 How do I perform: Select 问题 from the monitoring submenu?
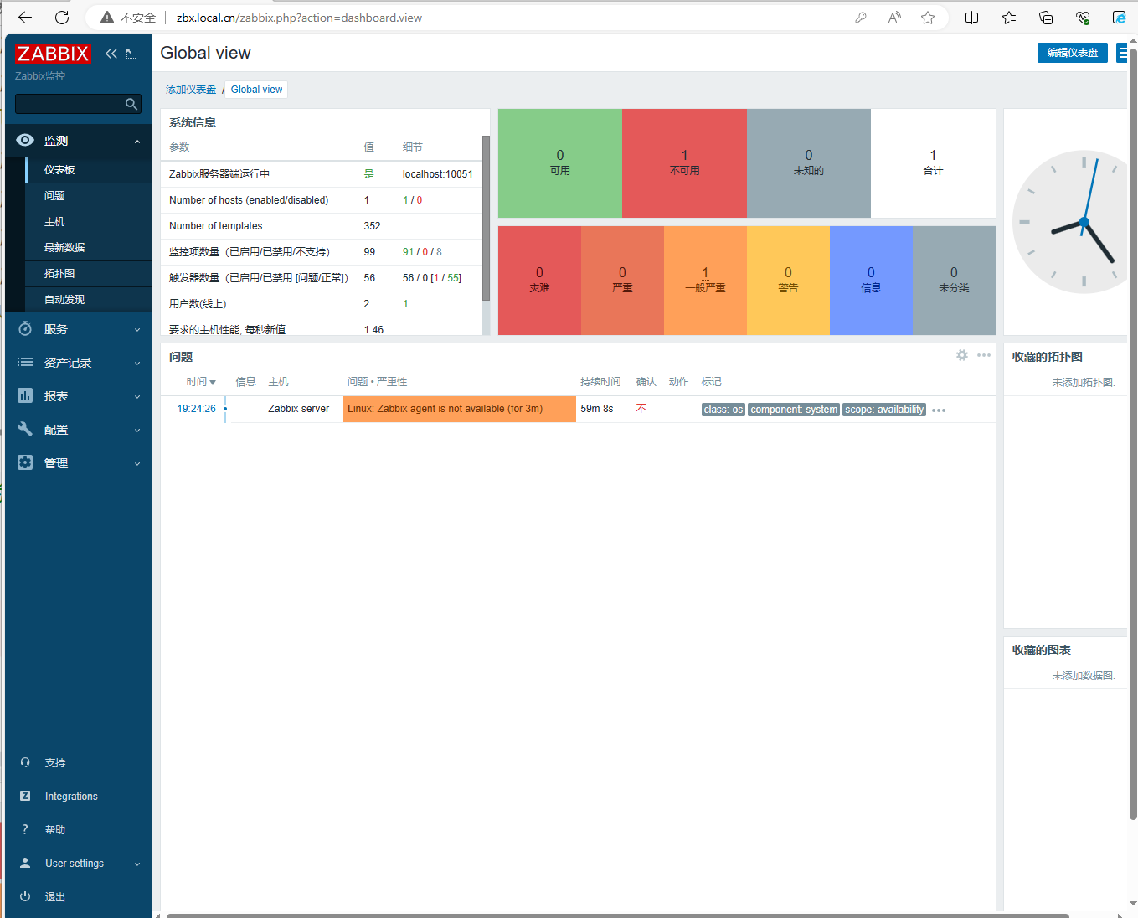click(54, 196)
